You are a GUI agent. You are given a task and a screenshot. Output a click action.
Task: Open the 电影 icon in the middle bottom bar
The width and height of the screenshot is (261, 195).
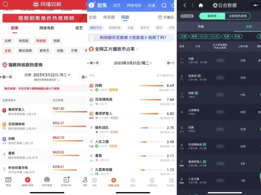94,180
